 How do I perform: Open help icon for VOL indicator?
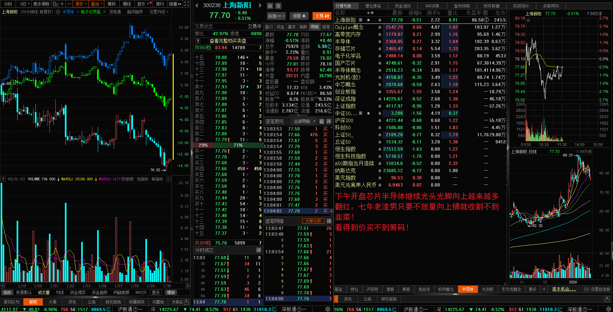point(3,179)
